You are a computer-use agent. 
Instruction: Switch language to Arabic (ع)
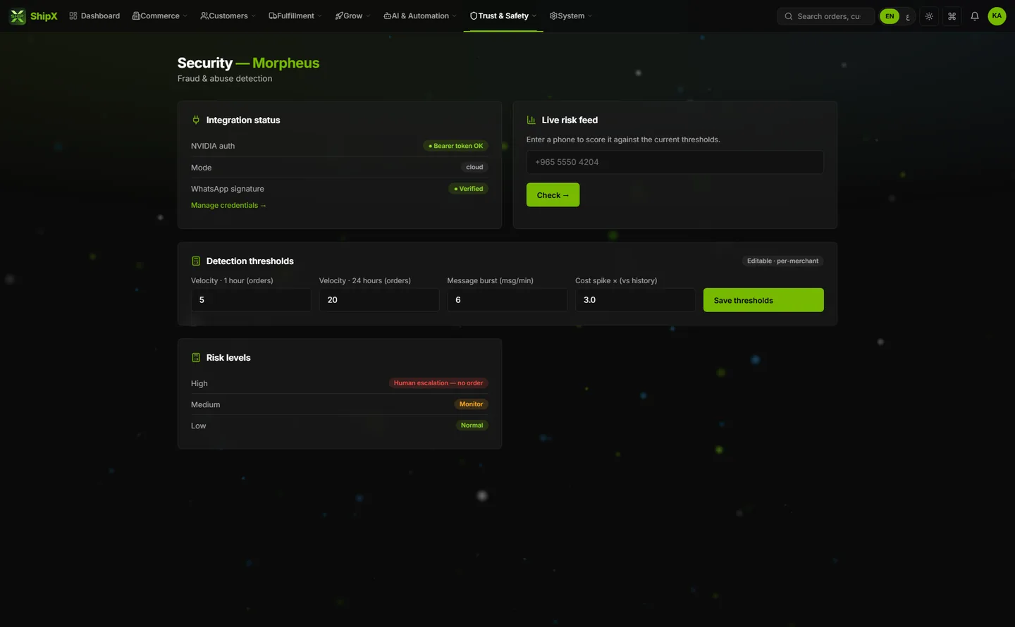tap(908, 16)
